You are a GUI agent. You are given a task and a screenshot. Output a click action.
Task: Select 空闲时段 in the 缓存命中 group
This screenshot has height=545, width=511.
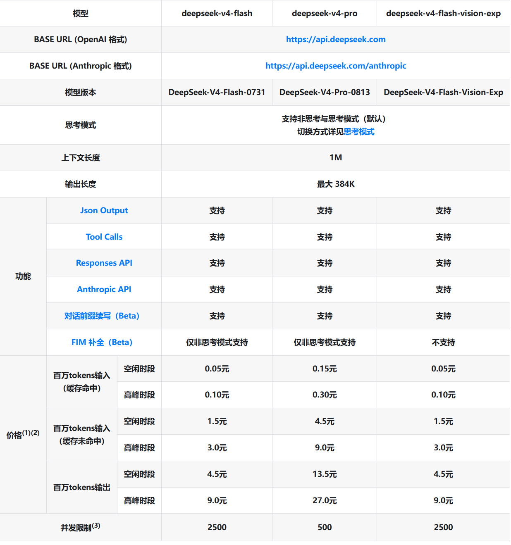point(139,369)
